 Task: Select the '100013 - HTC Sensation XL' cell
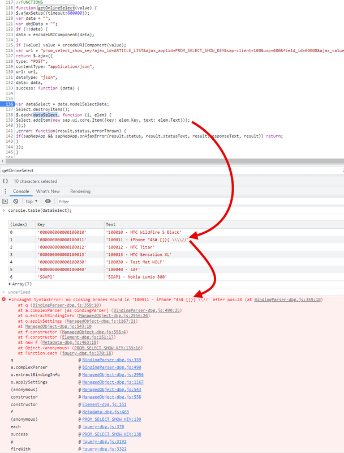coord(224,254)
